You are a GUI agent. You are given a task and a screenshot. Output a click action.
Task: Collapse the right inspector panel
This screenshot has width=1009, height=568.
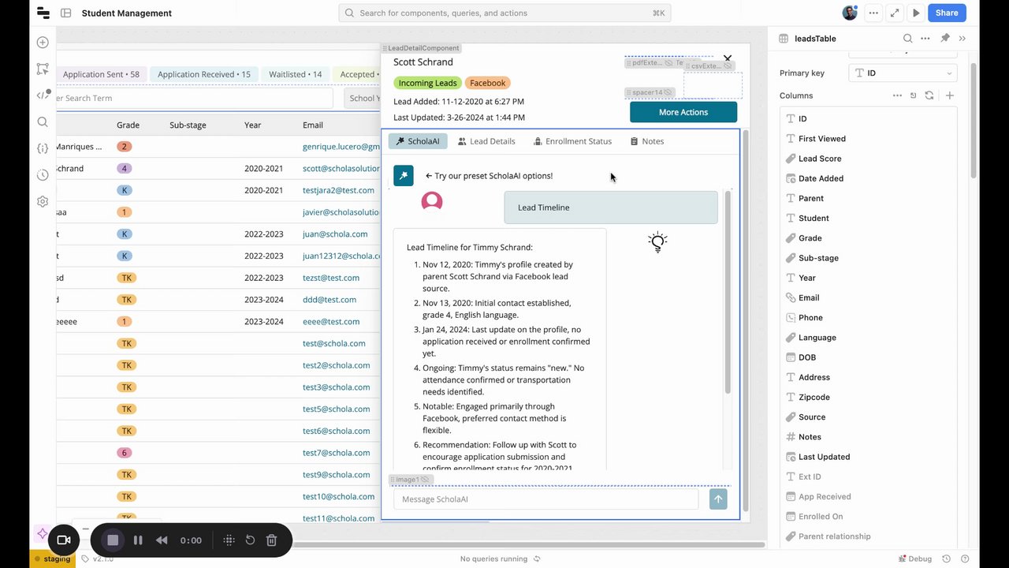click(x=962, y=39)
